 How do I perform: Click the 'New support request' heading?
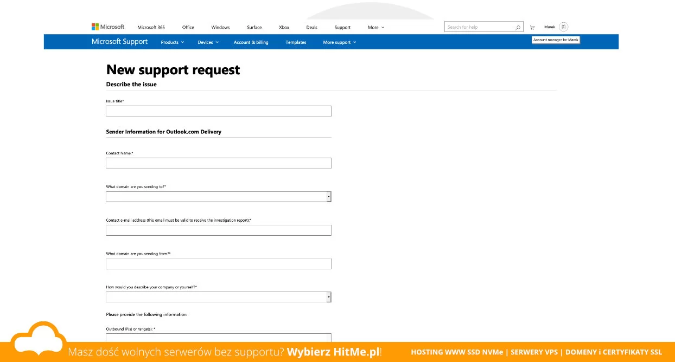173,70
